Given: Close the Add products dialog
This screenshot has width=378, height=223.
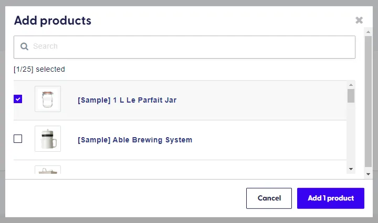Looking at the screenshot, I should 359,20.
